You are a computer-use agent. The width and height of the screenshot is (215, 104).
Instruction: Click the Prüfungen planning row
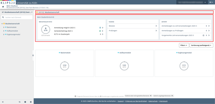click(x=133, y=31)
